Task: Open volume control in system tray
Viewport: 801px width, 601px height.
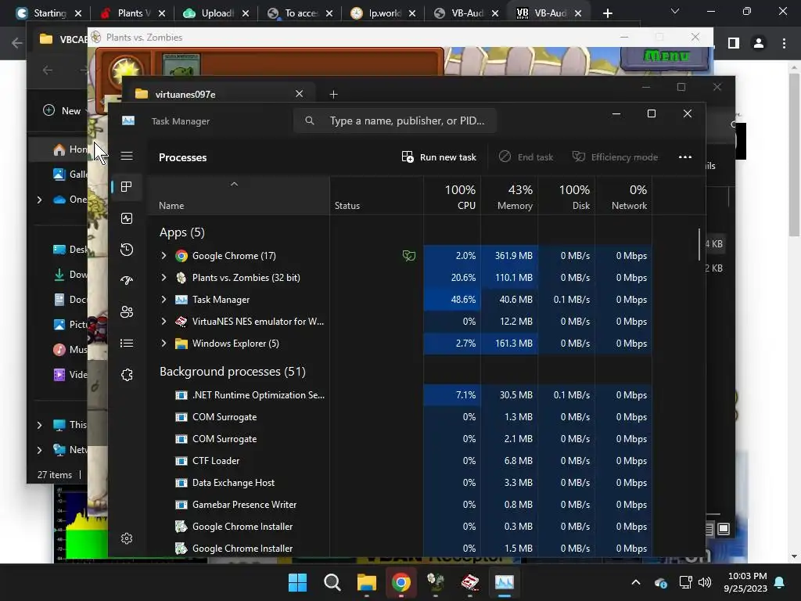Action: click(705, 582)
